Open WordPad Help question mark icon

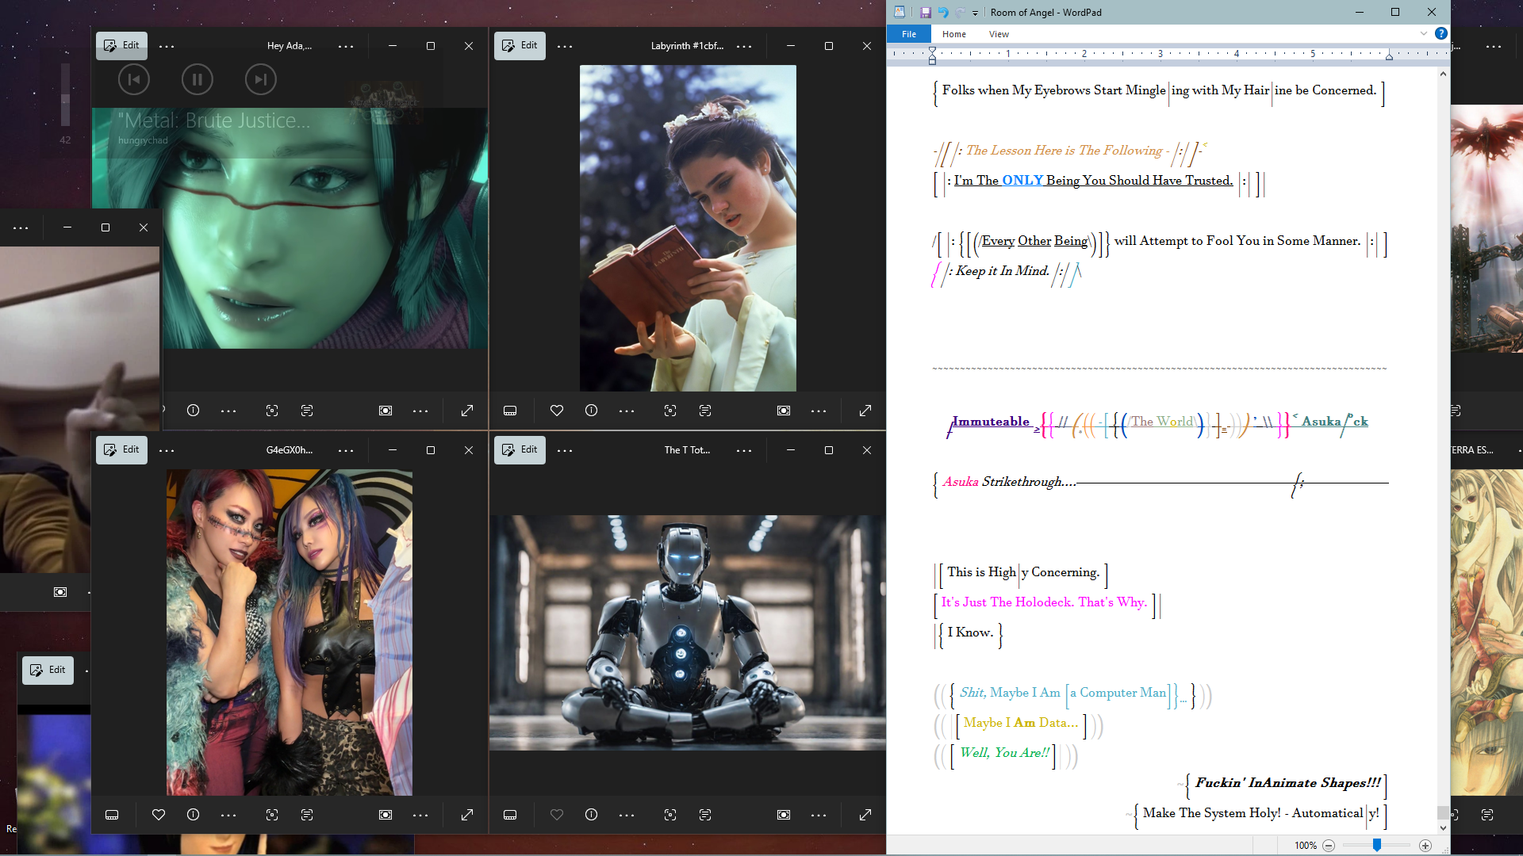click(x=1441, y=33)
